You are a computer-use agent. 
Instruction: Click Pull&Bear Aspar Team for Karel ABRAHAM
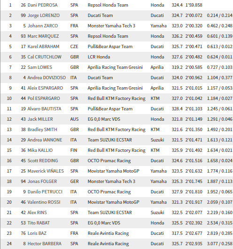tap(110, 47)
